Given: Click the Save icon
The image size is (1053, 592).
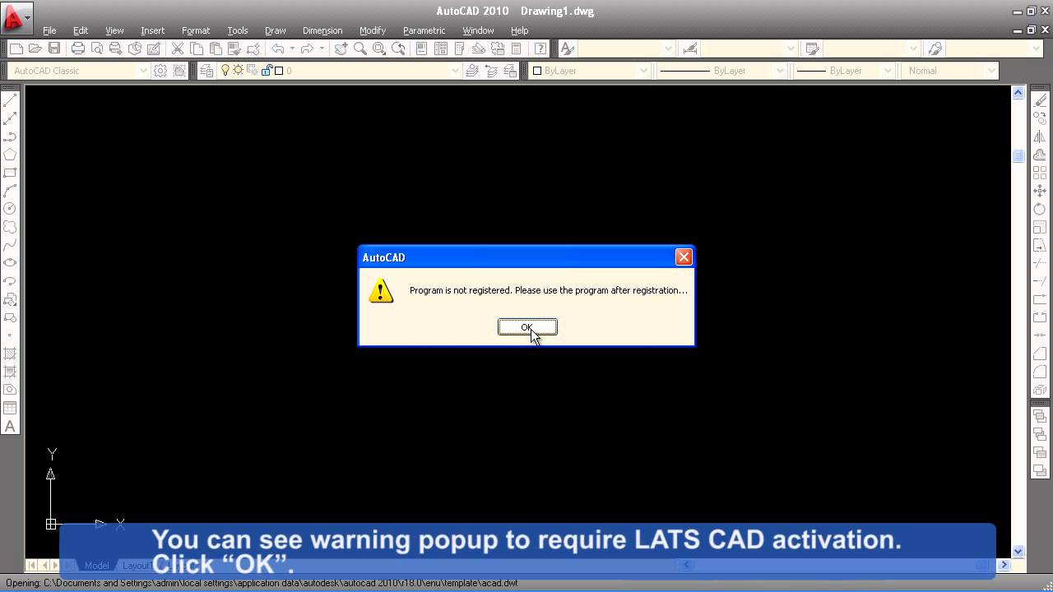Looking at the screenshot, I should (x=54, y=49).
